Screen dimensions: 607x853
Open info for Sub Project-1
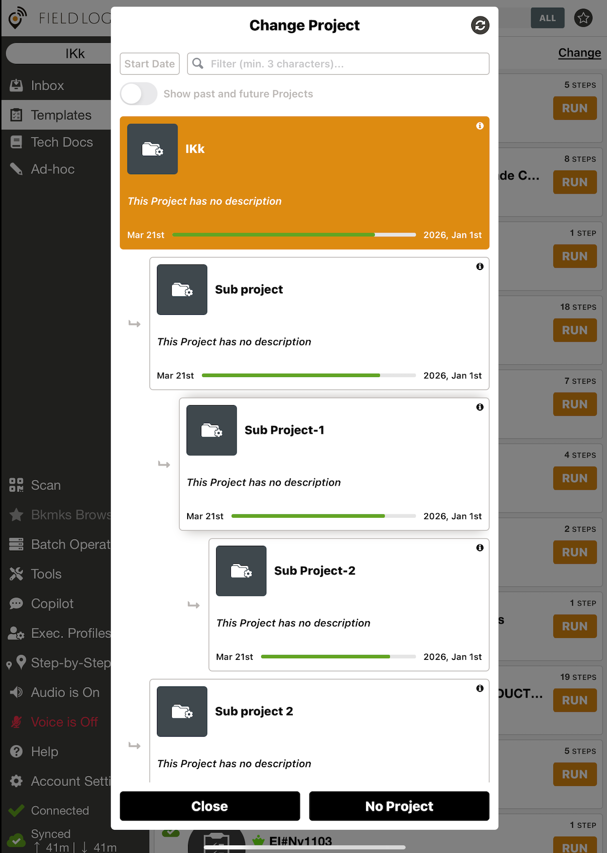click(480, 407)
